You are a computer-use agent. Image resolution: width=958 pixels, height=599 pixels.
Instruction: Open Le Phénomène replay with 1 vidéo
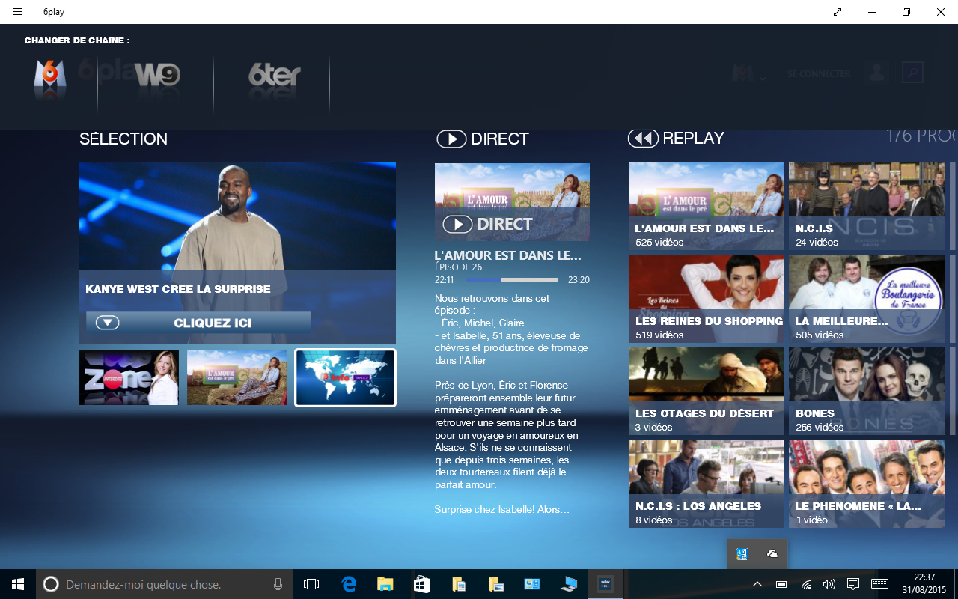tap(867, 484)
